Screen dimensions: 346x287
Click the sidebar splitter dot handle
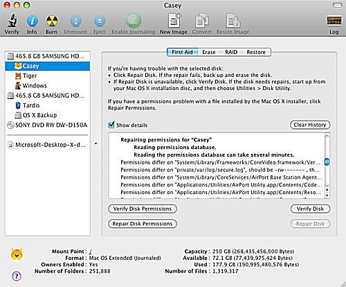point(95,143)
